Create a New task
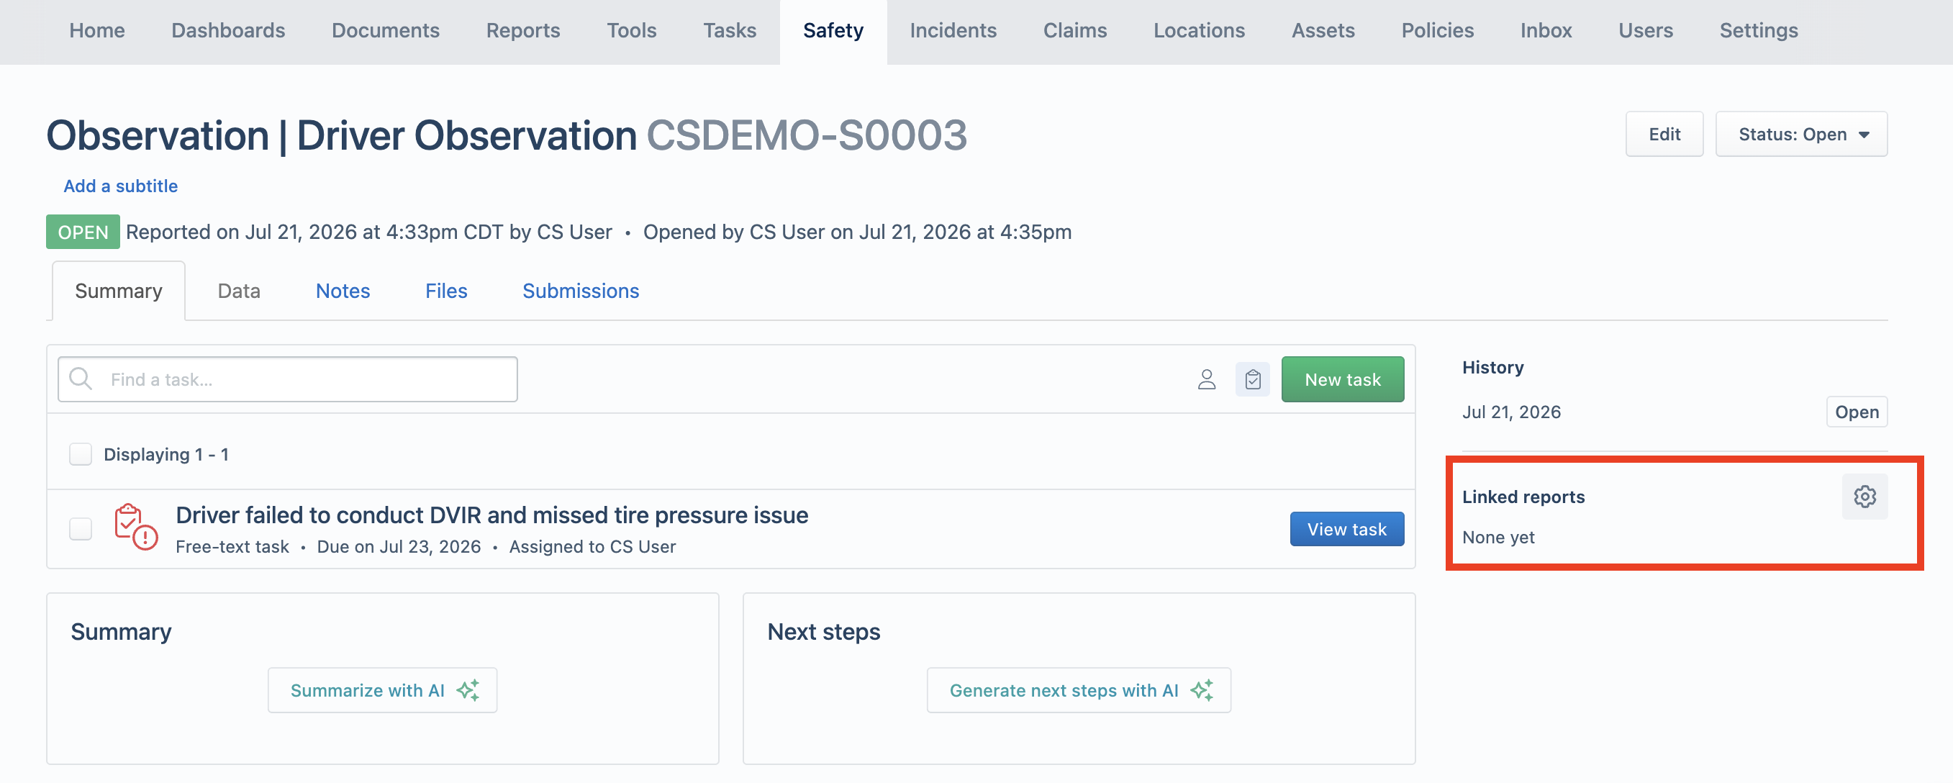The height and width of the screenshot is (783, 1953). [1342, 379]
